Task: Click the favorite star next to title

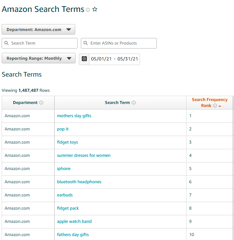Action: pyautogui.click(x=95, y=10)
